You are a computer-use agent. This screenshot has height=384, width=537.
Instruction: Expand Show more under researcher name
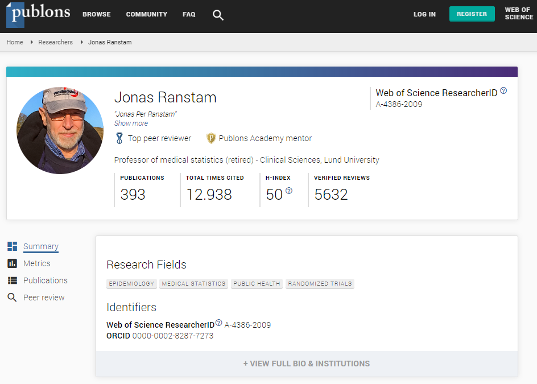point(131,123)
